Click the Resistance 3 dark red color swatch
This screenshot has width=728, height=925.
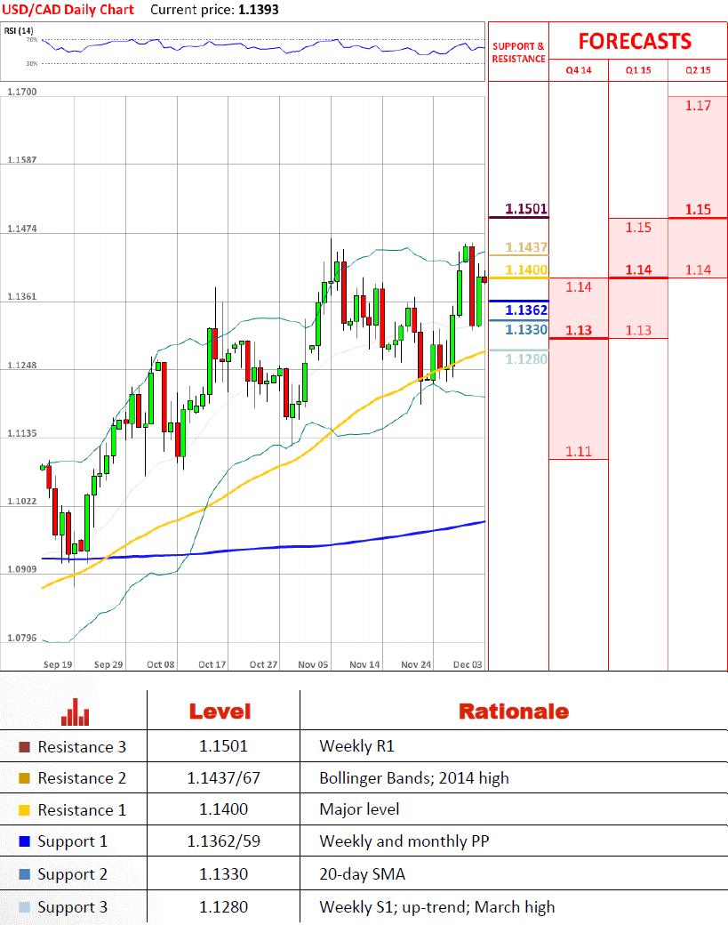tap(24, 747)
